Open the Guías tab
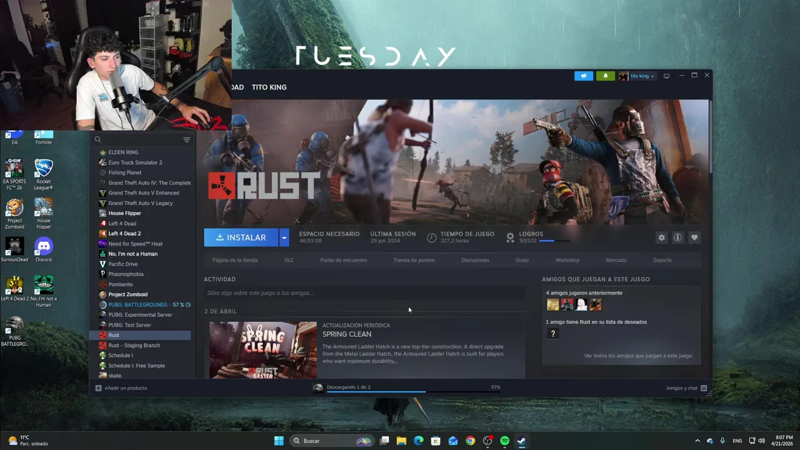 click(x=522, y=260)
